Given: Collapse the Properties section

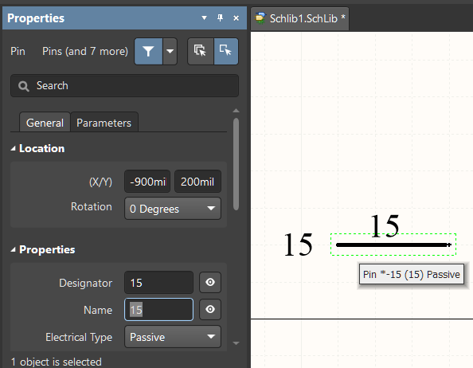Looking at the screenshot, I should tap(13, 249).
